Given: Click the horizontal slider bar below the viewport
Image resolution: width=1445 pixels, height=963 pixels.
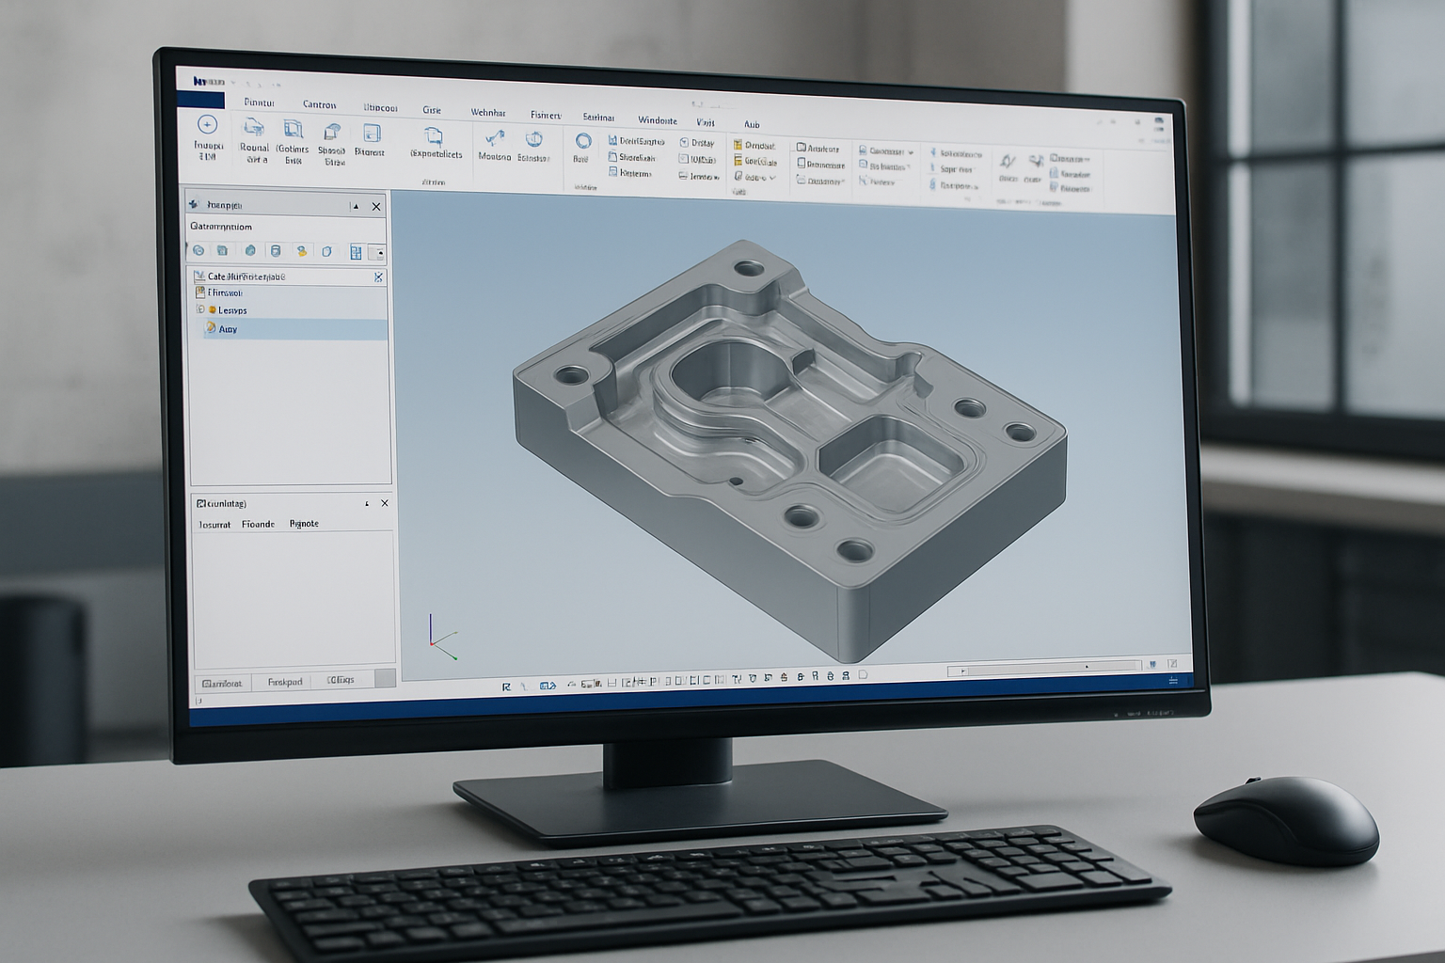Looking at the screenshot, I should [1042, 669].
